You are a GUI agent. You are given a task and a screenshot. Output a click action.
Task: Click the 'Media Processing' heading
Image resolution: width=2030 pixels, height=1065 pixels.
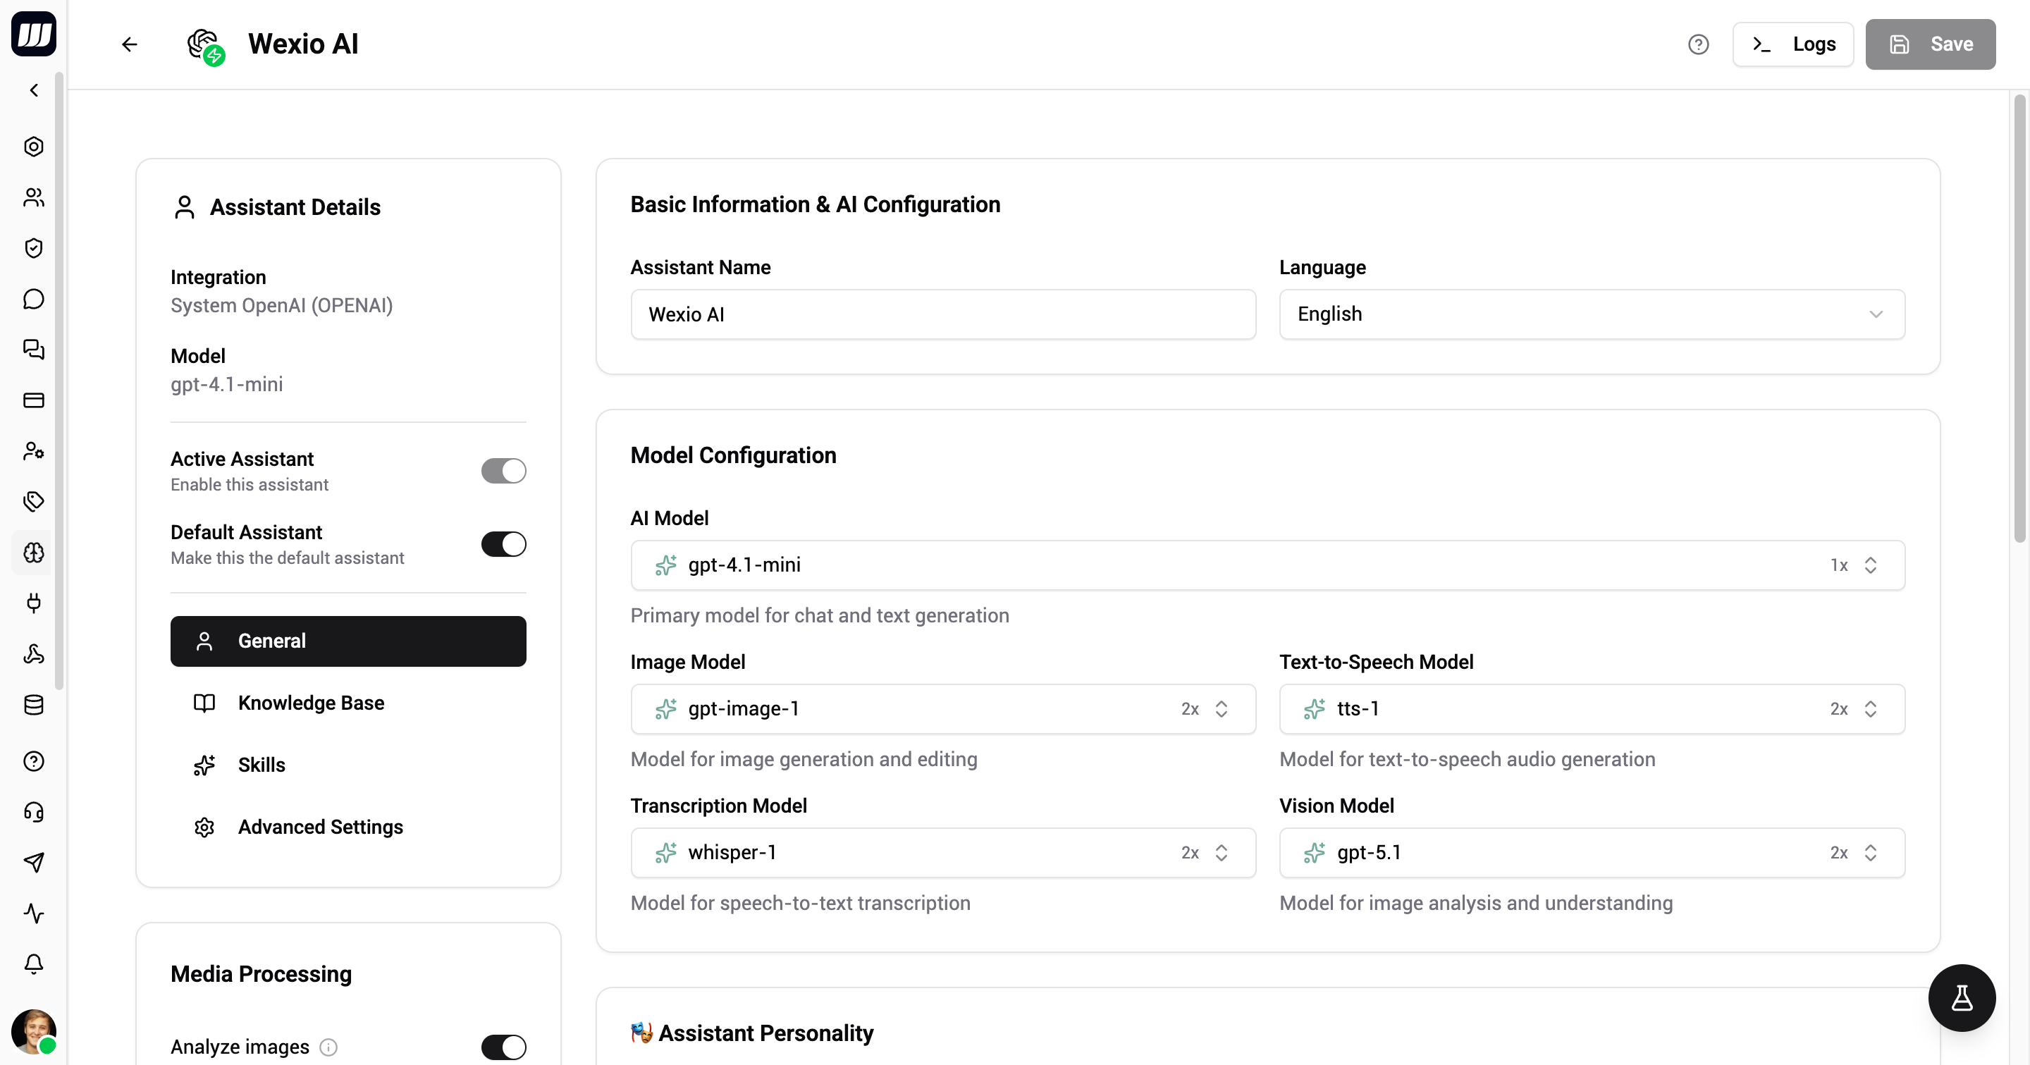[261, 974]
